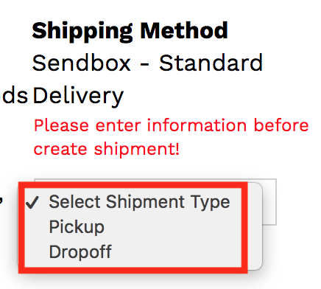The image size is (321, 289).
Task: Click empty popup area right of Dropoff
Action: (x=176, y=251)
